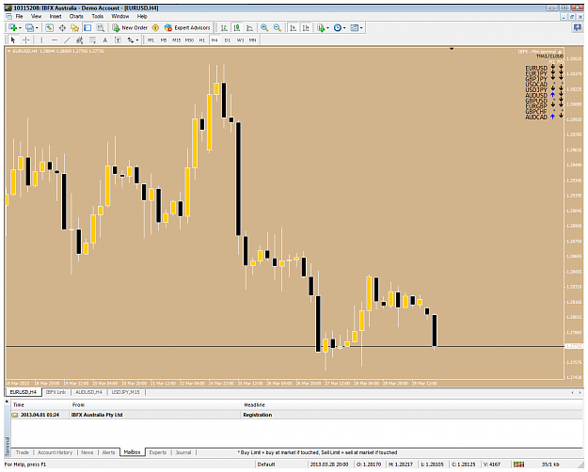The height and width of the screenshot is (472, 588).
Task: Open the Trade terminal tab
Action: [x=23, y=452]
